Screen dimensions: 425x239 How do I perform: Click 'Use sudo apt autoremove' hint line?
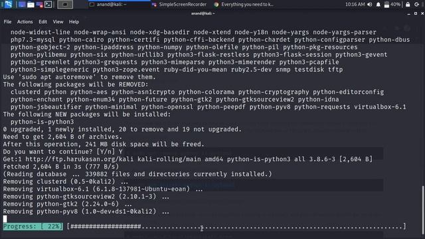(80, 77)
